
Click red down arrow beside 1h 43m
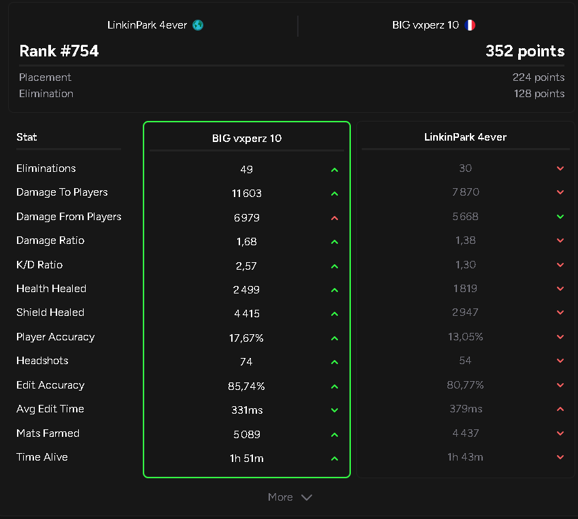click(560, 457)
